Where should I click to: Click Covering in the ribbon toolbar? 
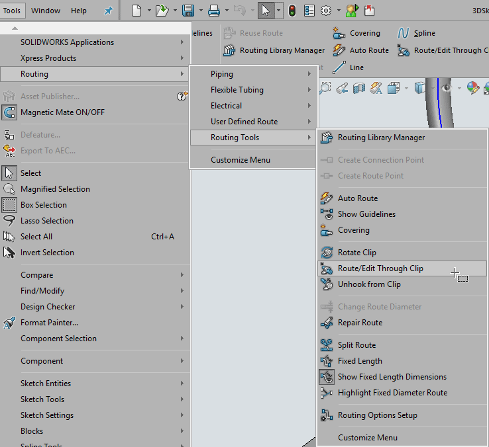(x=356, y=33)
